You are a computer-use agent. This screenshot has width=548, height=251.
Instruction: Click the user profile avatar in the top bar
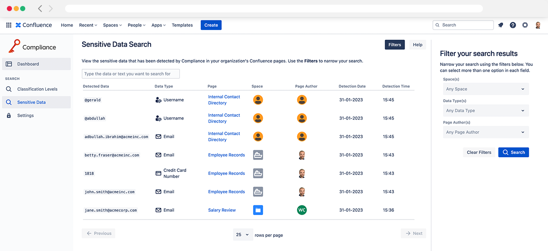pyautogui.click(x=538, y=25)
